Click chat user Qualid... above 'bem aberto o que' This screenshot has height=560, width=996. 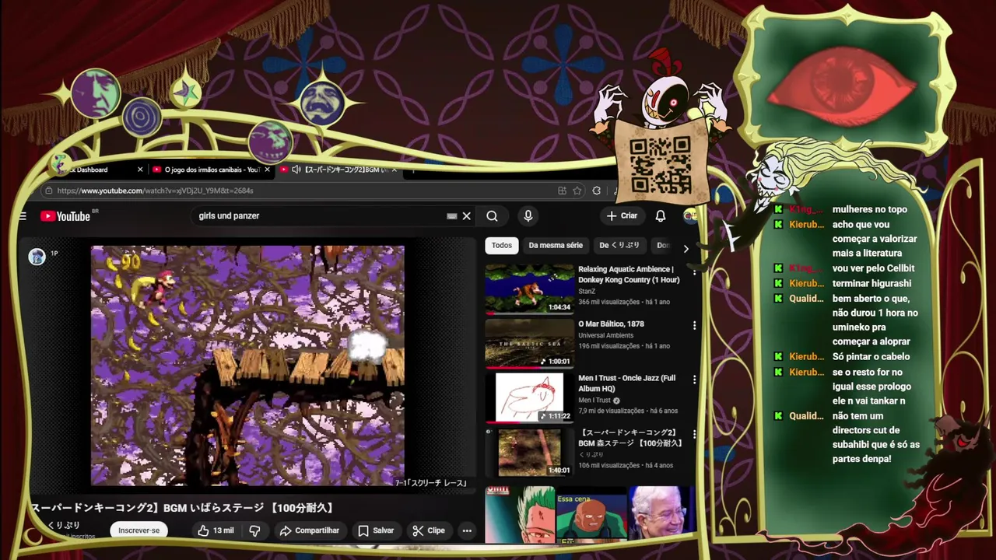click(806, 299)
